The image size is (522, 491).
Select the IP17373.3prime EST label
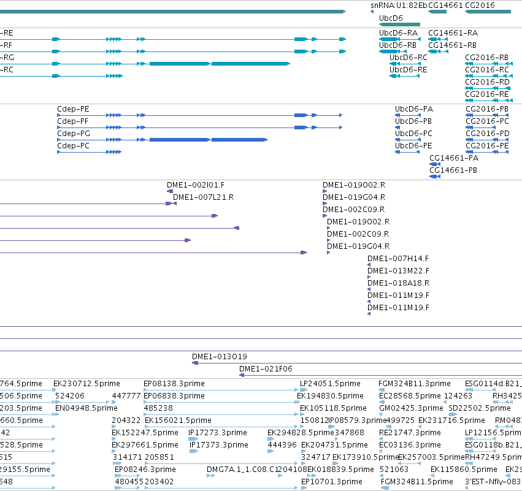[219, 445]
